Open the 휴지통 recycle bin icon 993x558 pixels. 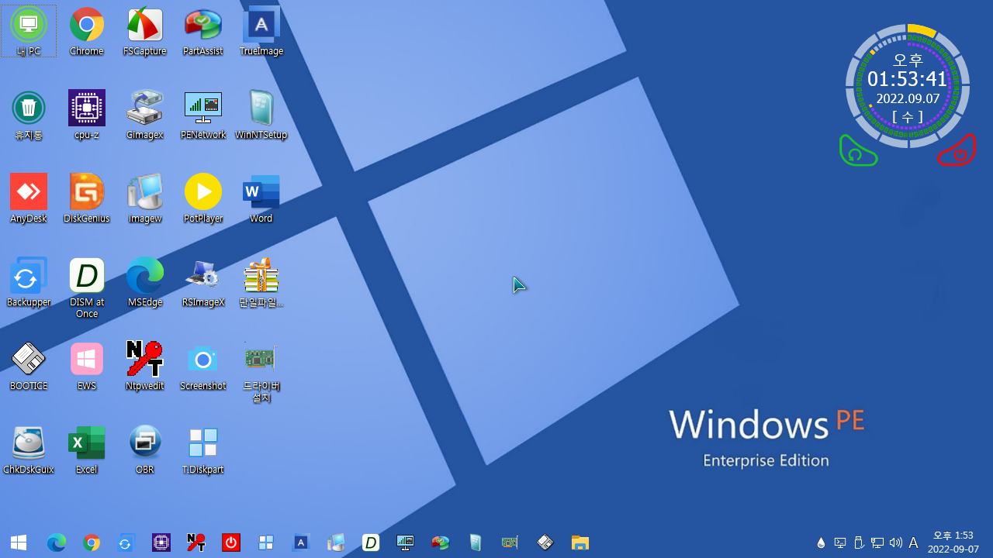tap(29, 115)
